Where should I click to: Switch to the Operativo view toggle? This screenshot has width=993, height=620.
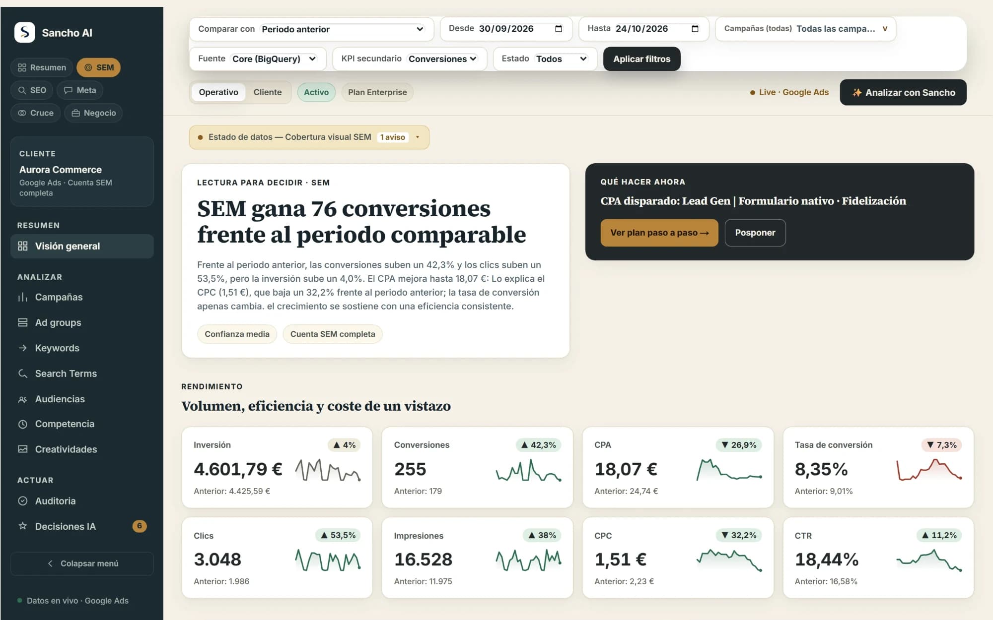pyautogui.click(x=218, y=92)
